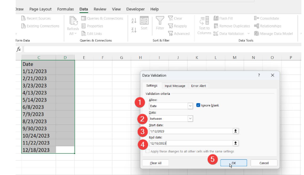The height and width of the screenshot is (175, 304).
Task: Collapse dialog via End date range picker
Action: click(235, 143)
